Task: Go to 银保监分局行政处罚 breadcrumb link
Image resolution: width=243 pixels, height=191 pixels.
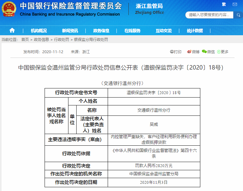Action: [91, 40]
